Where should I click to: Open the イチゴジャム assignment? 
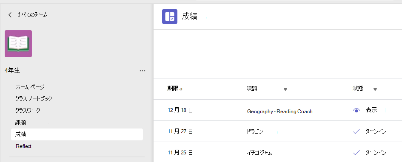pos(259,153)
